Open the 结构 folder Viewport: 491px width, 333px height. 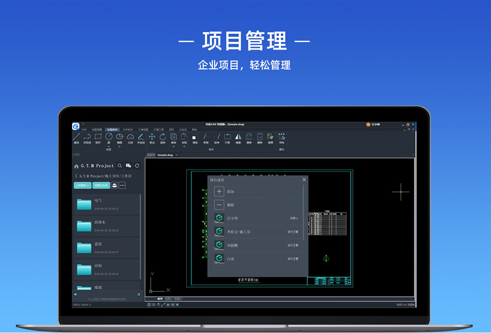point(107,270)
